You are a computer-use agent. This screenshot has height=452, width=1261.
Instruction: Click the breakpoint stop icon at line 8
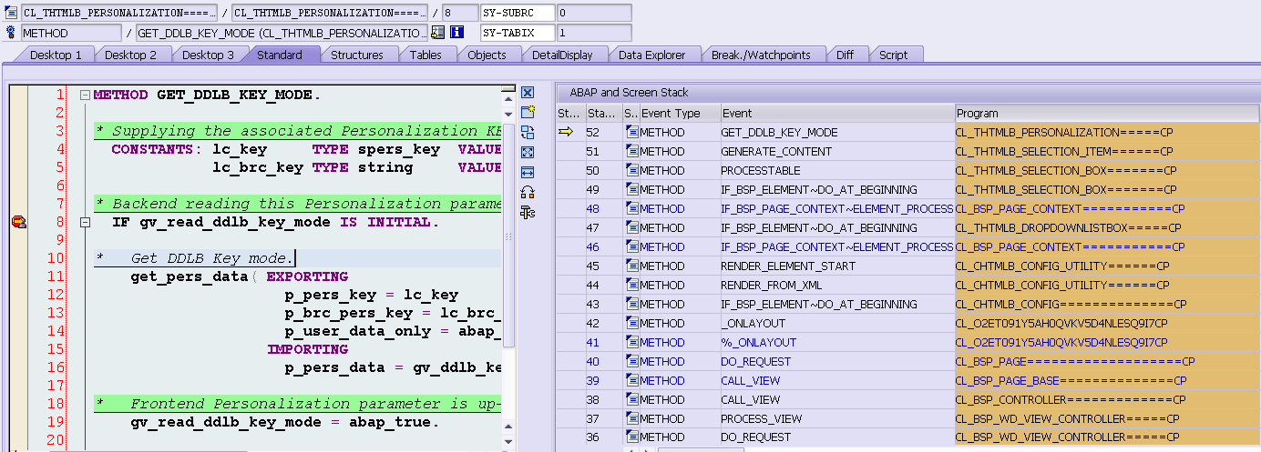18,222
